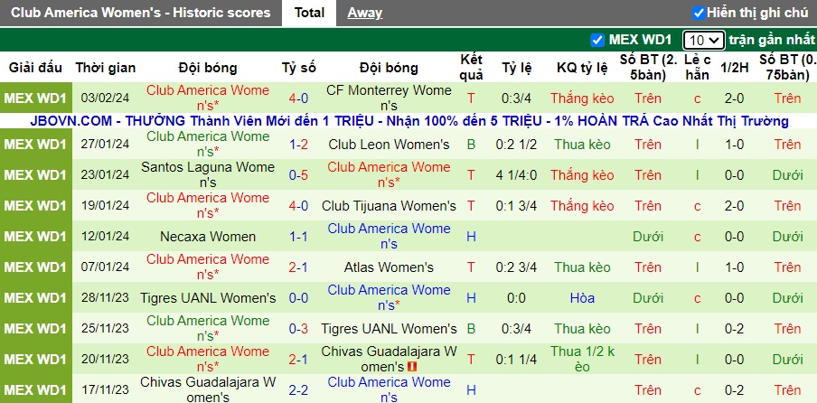This screenshot has height=403, width=817.
Task: Click the 1-2 score against Club Leon
Action: [x=298, y=145]
